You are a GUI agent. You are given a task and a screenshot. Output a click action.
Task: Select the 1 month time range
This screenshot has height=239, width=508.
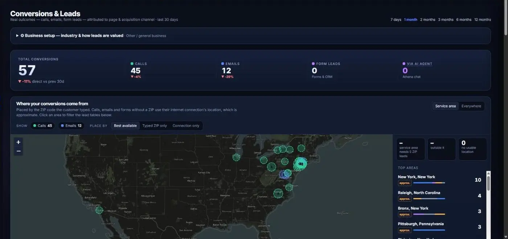click(411, 20)
